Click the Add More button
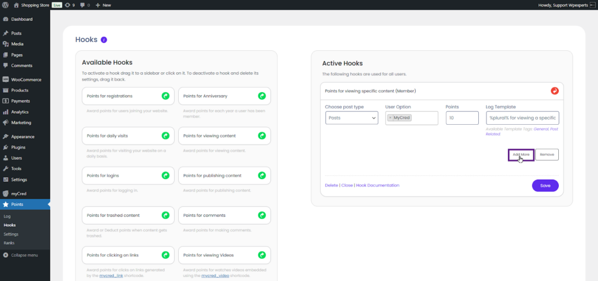This screenshot has height=281, width=598. (521, 154)
